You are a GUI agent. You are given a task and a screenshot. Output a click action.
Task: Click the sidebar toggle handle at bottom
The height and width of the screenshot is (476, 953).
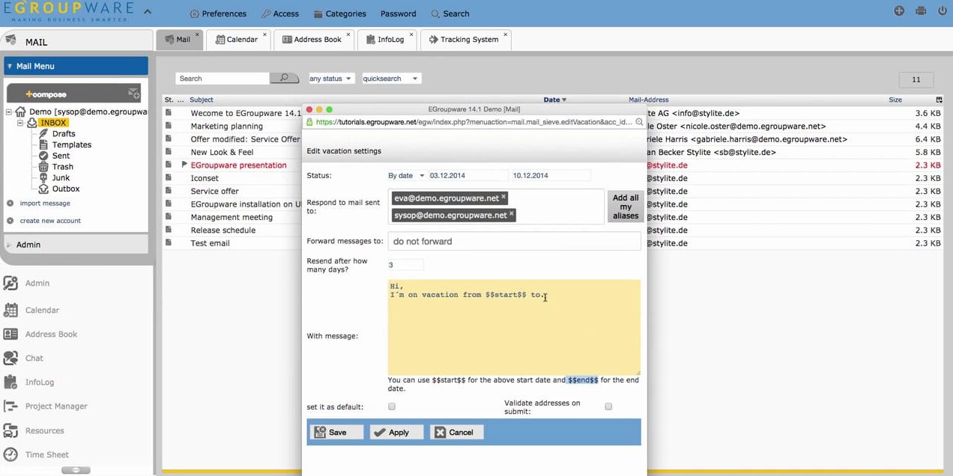pyautogui.click(x=76, y=470)
